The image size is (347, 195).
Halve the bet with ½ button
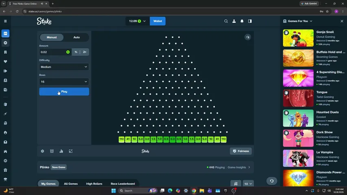click(x=76, y=52)
